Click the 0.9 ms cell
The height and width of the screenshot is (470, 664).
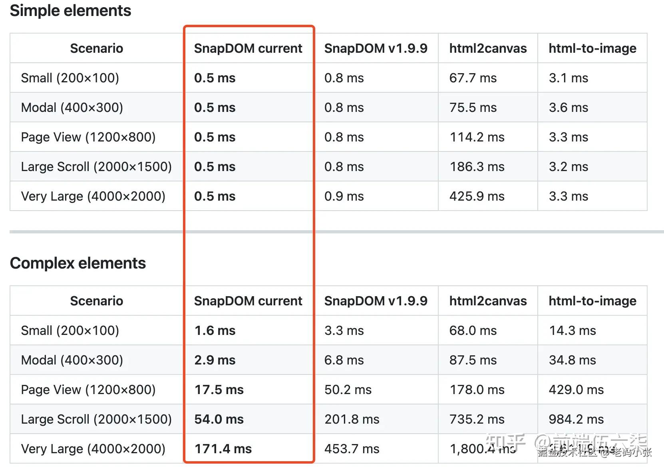coord(344,196)
